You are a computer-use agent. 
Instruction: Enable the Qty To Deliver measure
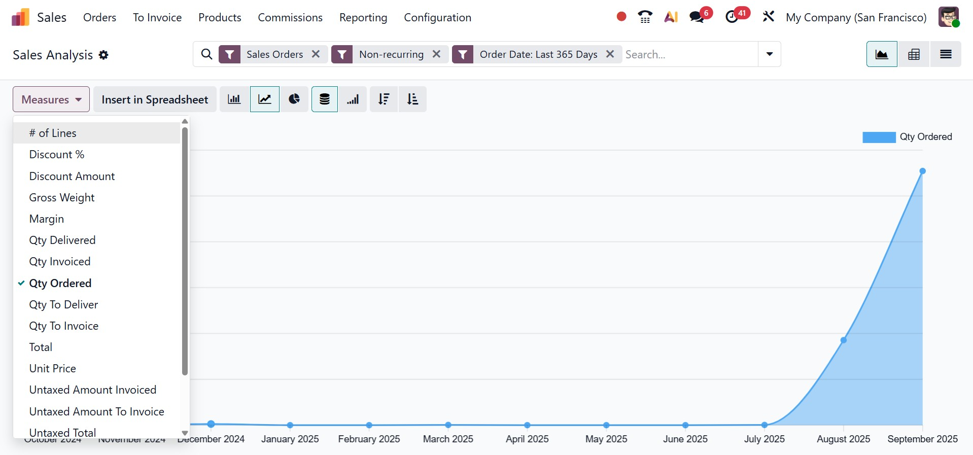(96, 304)
